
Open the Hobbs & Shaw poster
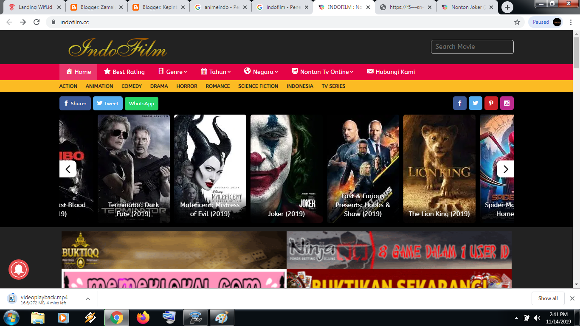click(x=363, y=169)
